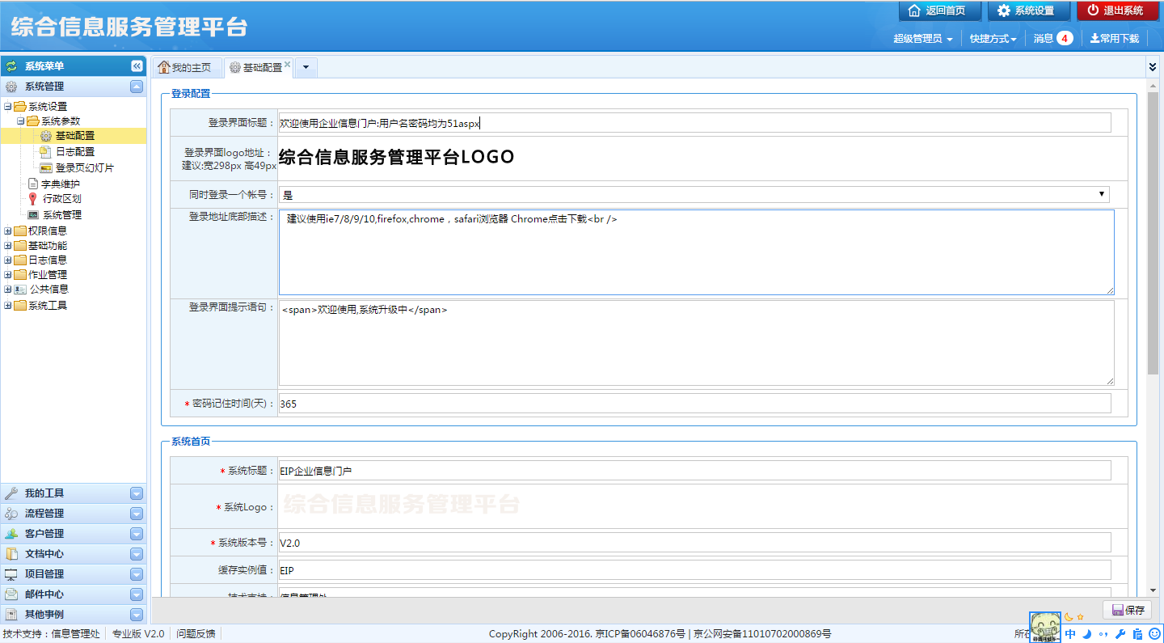Click the 系统设置 top button

[1028, 11]
